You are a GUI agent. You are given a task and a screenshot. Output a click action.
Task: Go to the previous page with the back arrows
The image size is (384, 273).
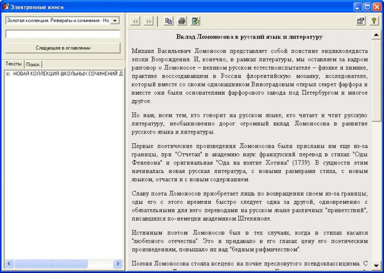coord(136,21)
